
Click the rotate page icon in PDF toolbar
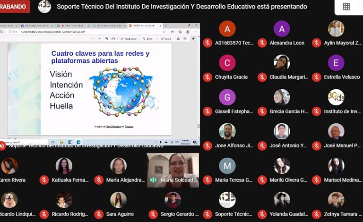click(x=107, y=39)
